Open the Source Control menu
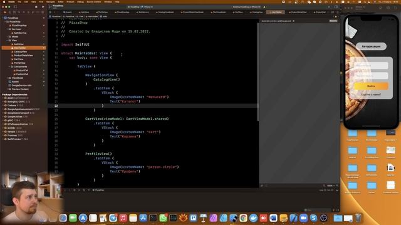Screen dimensions: 401x225 94,2
